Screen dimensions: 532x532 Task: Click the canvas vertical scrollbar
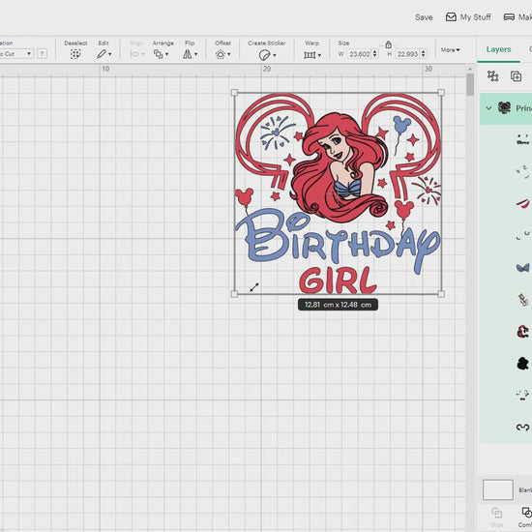[470, 84]
